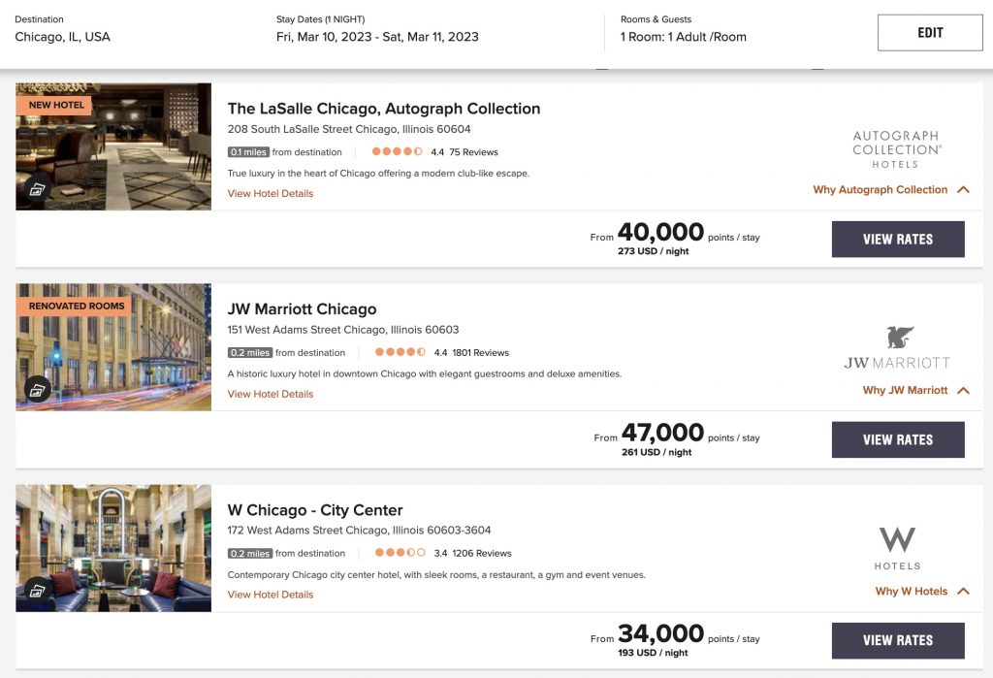
Task: View rates for The LaSalle Chicago
Action: (x=897, y=239)
